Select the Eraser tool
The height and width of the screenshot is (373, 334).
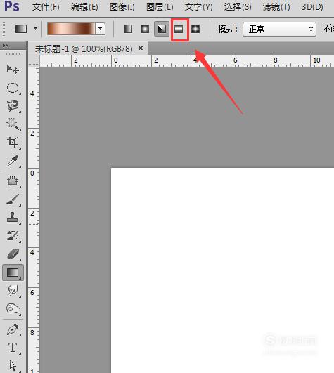[x=13, y=254]
